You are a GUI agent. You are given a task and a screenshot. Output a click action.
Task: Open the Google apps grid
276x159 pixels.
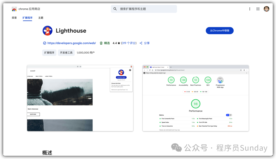click(258, 9)
